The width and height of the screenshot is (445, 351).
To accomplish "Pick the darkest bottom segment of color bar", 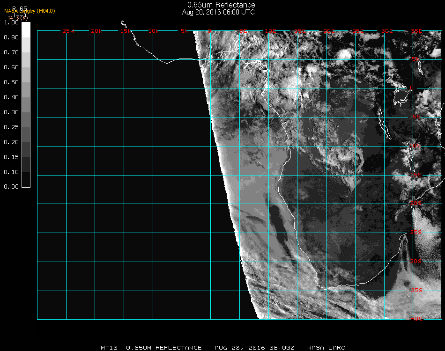I will (x=26, y=179).
